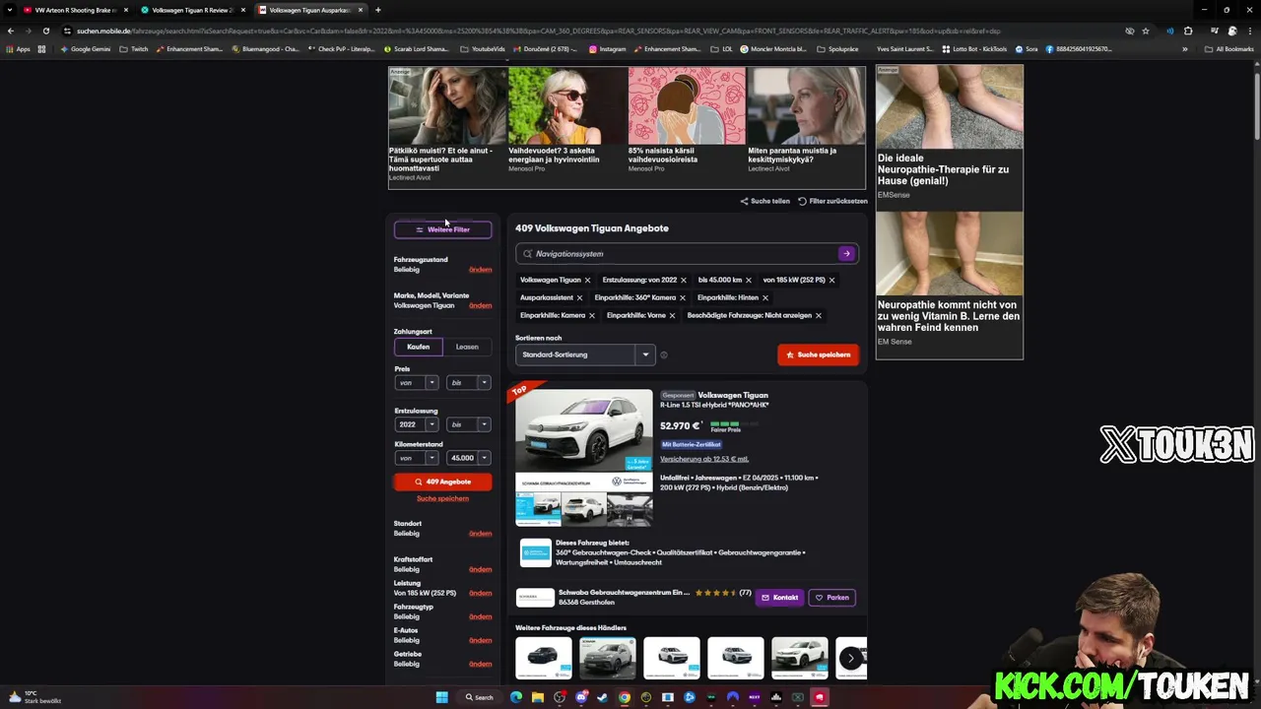Remove the Erstzulassung von 2022 chip
This screenshot has width=1261, height=709.
(x=683, y=281)
